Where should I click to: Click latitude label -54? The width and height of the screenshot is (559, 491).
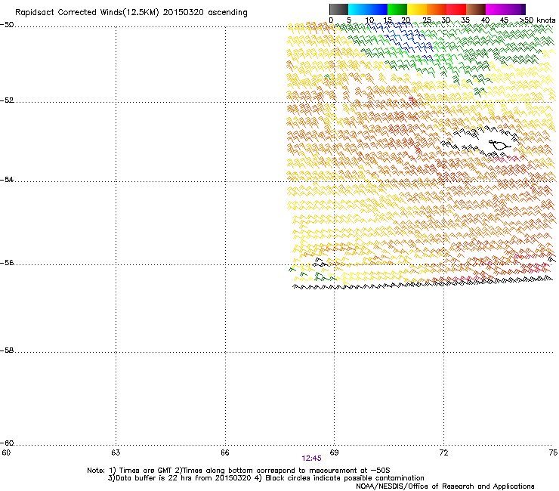coord(7,179)
